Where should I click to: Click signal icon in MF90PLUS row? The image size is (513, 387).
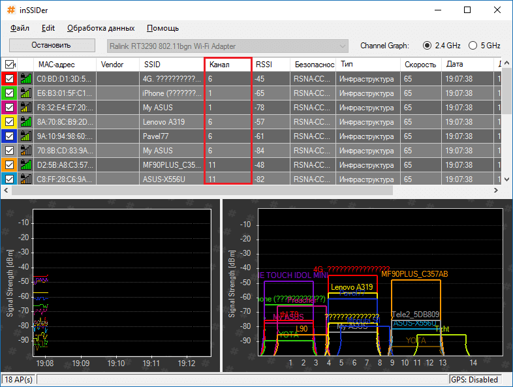click(x=26, y=165)
